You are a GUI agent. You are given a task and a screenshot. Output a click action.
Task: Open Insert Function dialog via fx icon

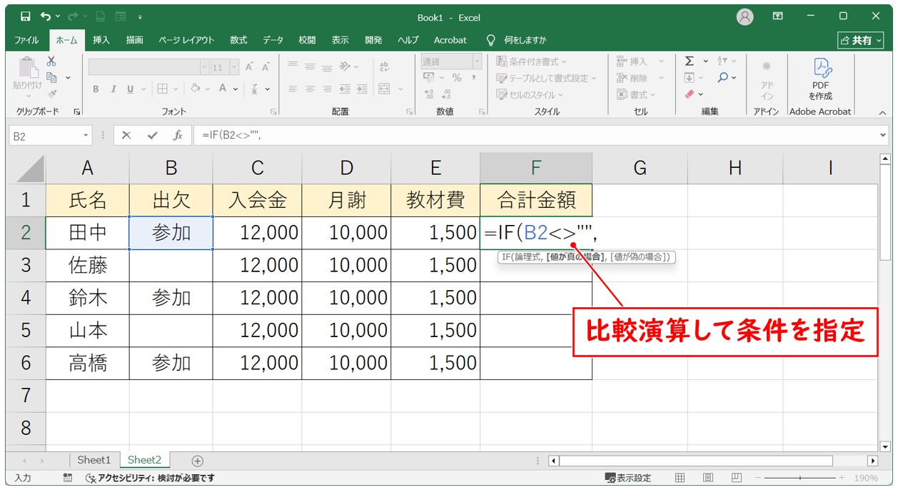[178, 135]
